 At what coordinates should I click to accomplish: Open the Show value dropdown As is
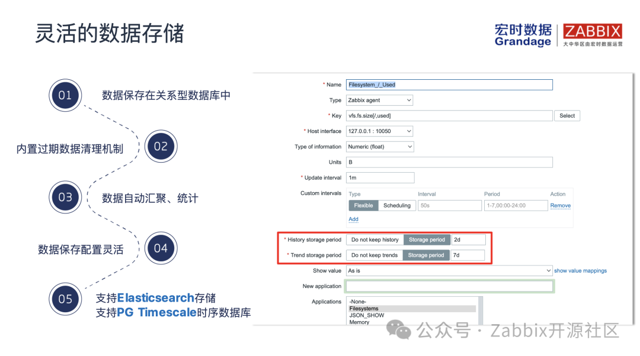tap(449, 270)
